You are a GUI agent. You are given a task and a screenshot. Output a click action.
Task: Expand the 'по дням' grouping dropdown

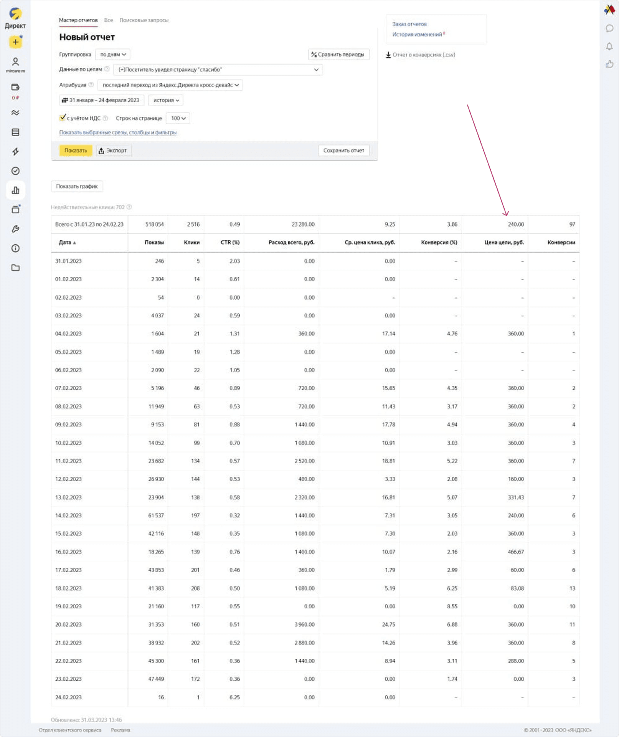tap(113, 55)
